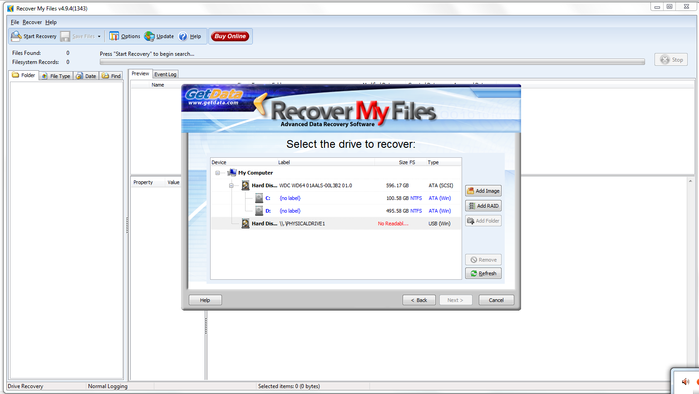This screenshot has width=699, height=394.
Task: Select the Preview tab
Action: [x=140, y=73]
